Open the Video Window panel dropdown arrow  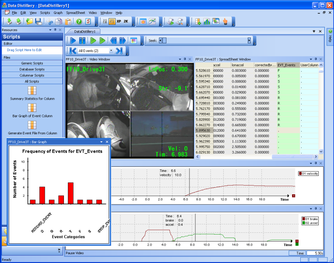180,59
